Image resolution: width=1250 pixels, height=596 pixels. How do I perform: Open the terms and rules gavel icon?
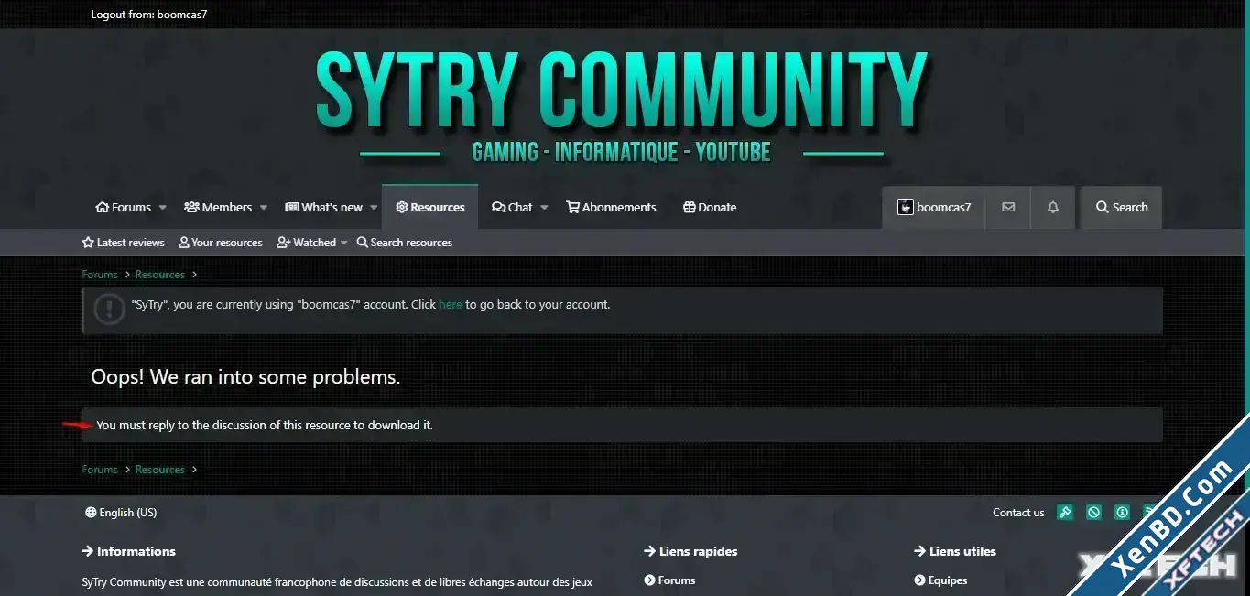pos(1065,513)
